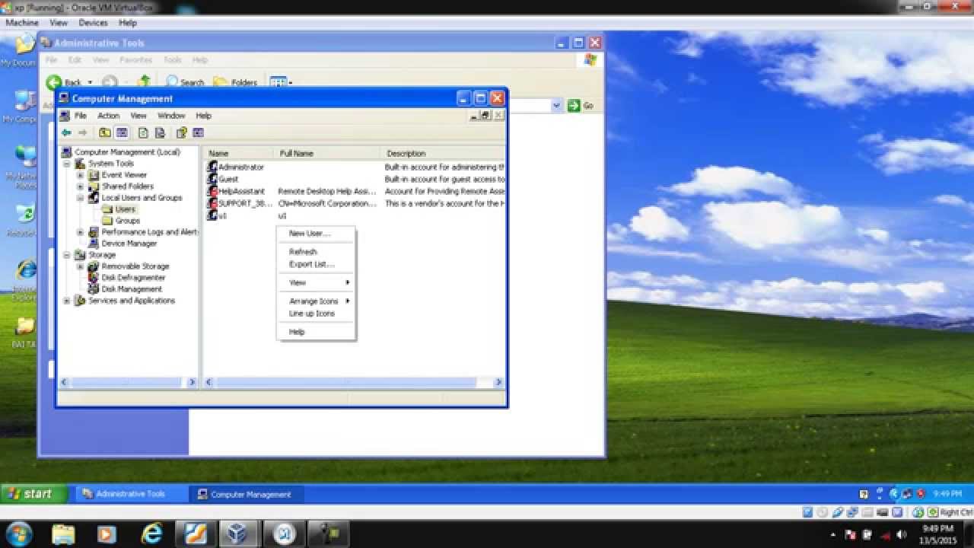
Task: Collapse the Local Users and Groups node
Action: [x=81, y=198]
